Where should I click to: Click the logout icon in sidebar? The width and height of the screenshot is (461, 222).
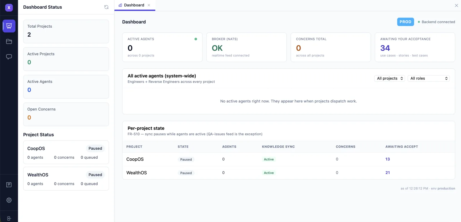click(9, 219)
